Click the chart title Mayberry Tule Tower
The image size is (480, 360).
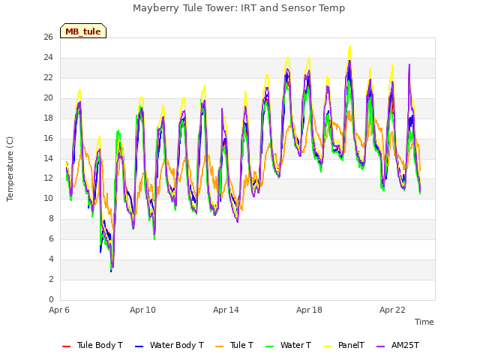click(238, 8)
